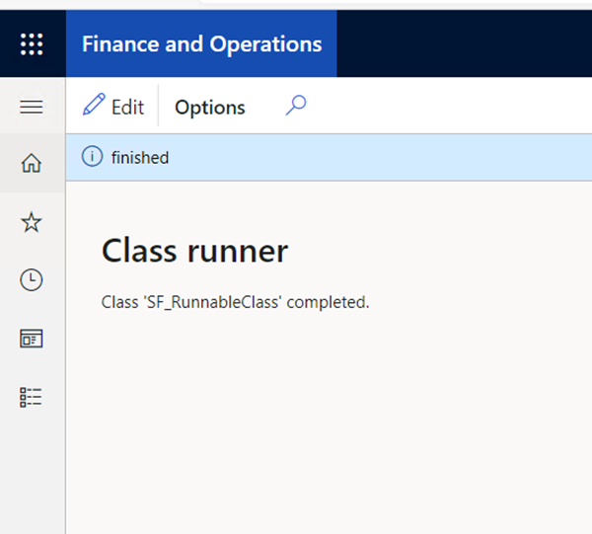Click 'SF_RunnableClass' completed text
The width and height of the screenshot is (592, 534).
235,302
